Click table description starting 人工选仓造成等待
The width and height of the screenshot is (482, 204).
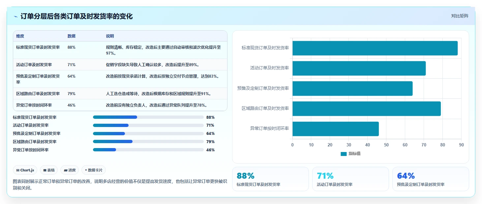(x=158, y=94)
